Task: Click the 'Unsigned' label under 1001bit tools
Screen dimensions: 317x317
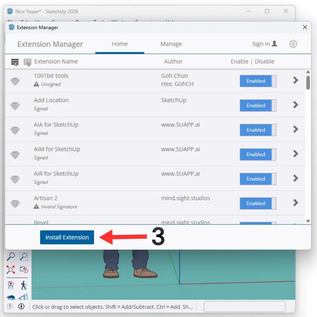Action: coord(51,84)
